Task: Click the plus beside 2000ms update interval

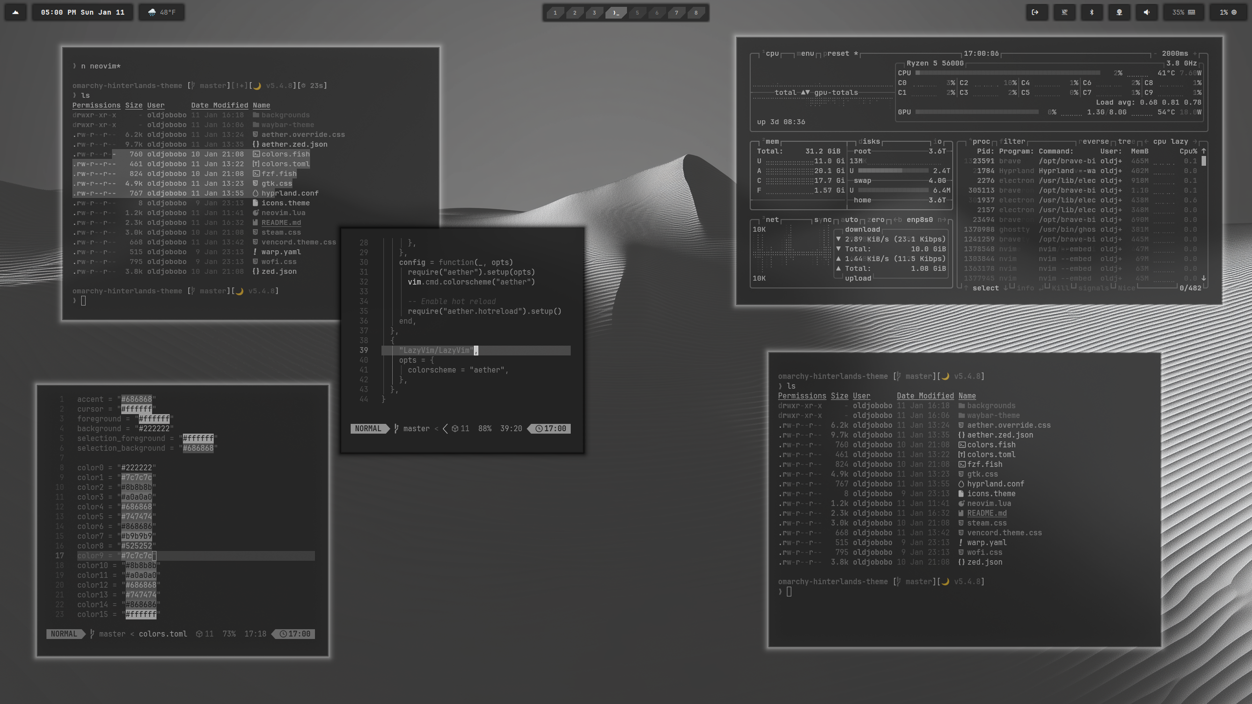Action: (x=1195, y=53)
